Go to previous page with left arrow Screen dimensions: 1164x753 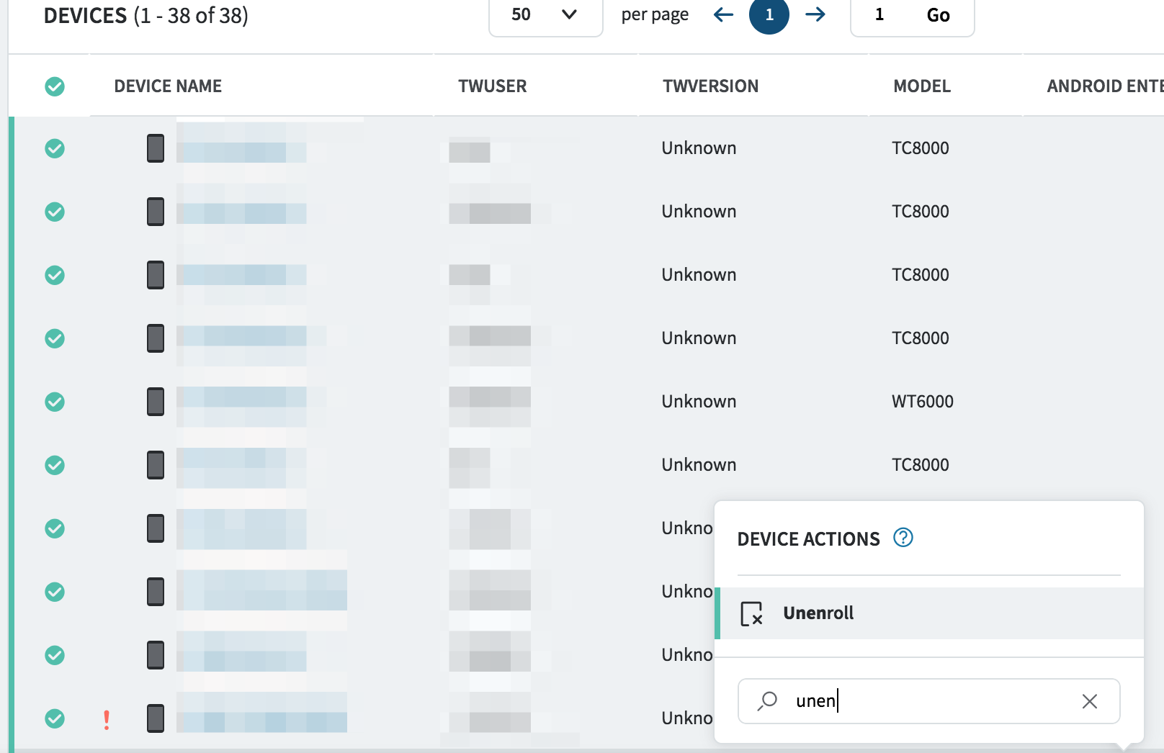(x=723, y=15)
